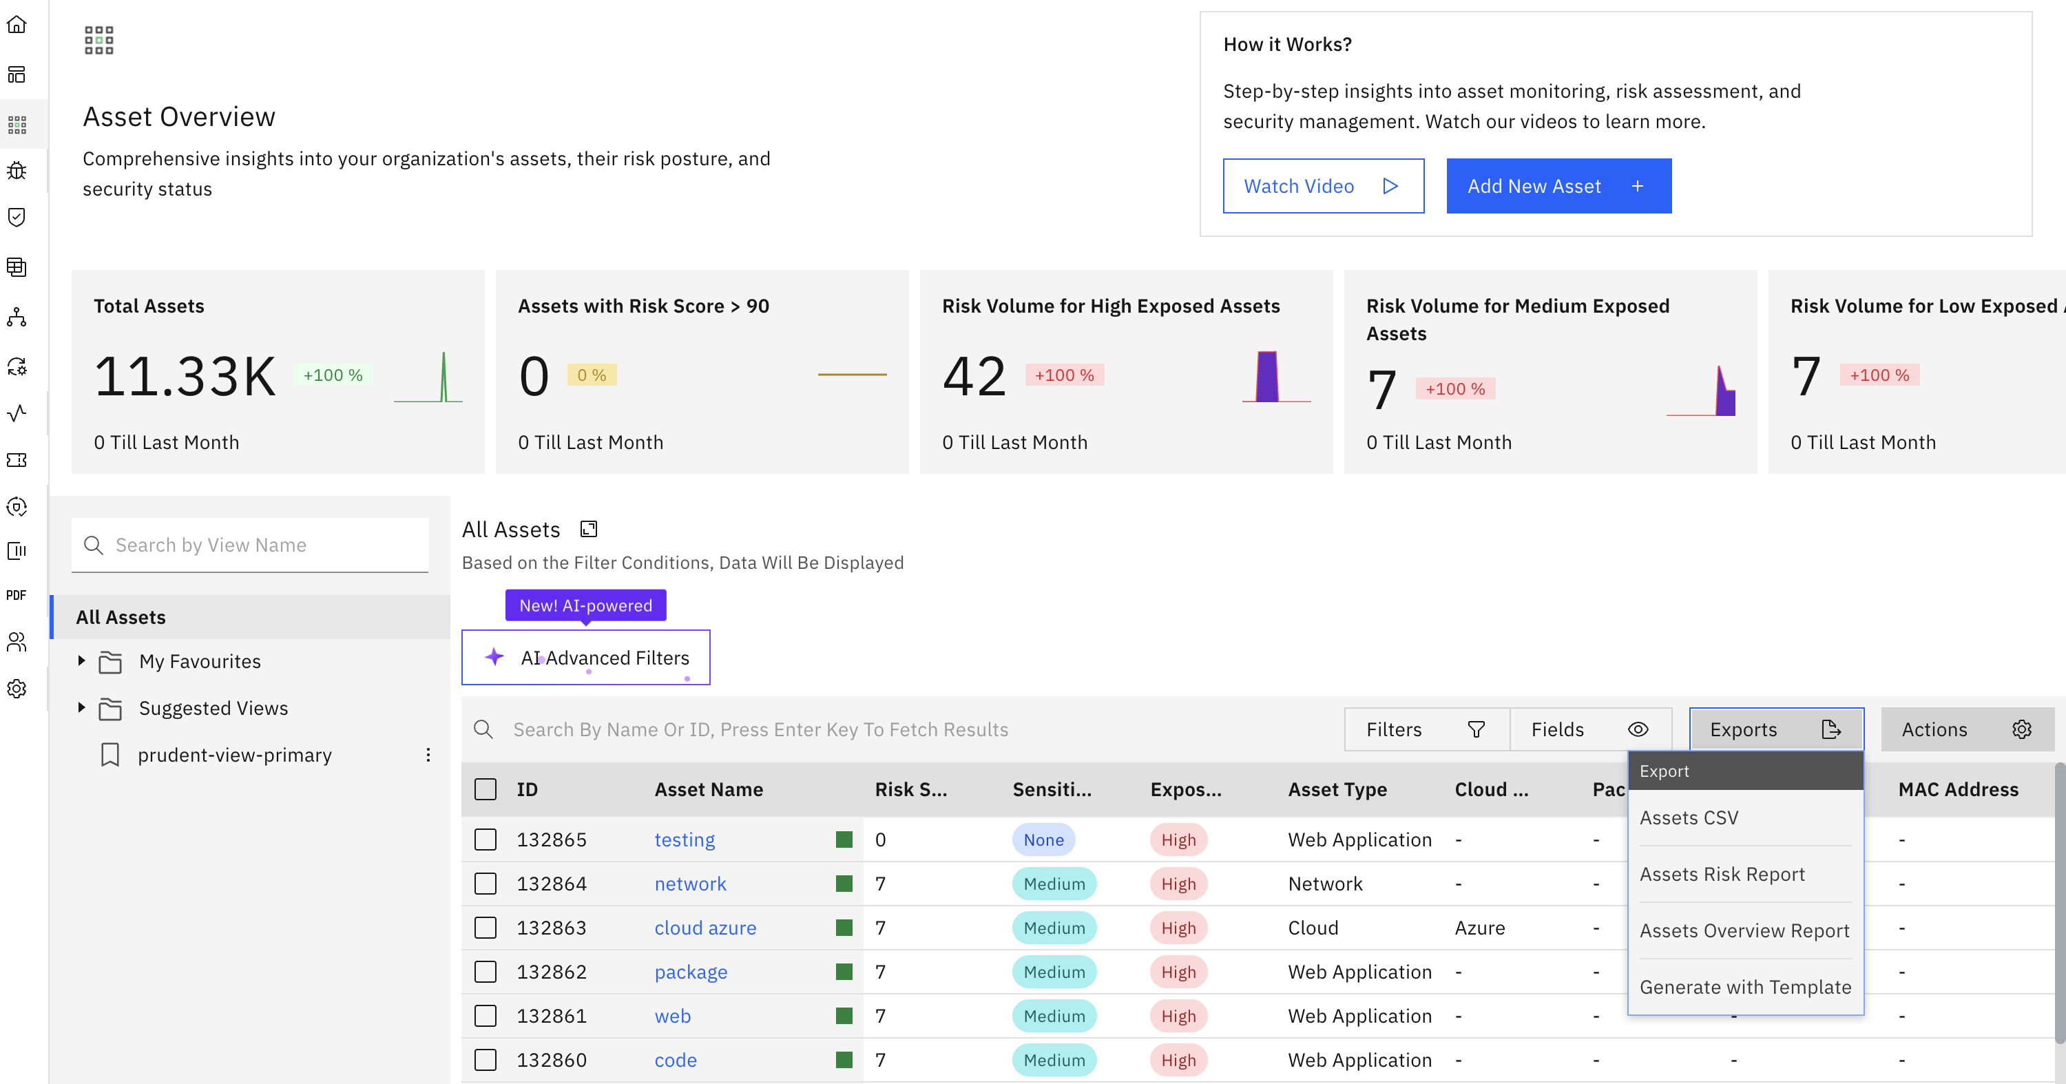Click the Add New Asset button
The height and width of the screenshot is (1084, 2066).
click(x=1558, y=186)
